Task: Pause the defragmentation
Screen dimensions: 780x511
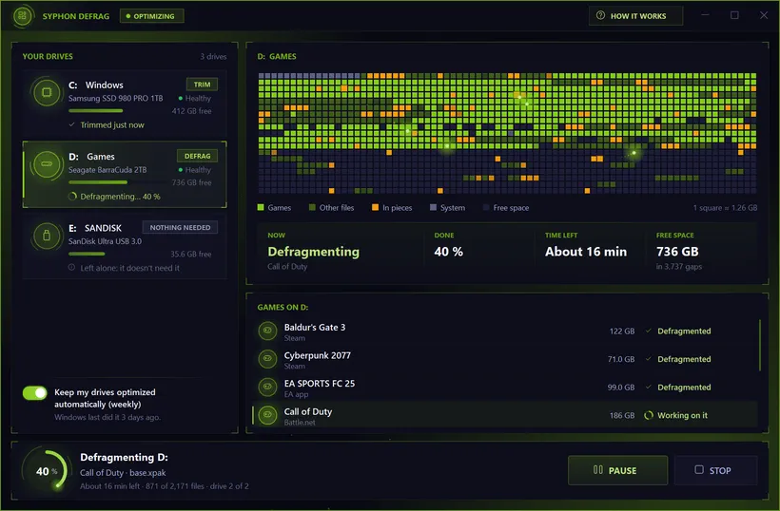Action: point(618,470)
